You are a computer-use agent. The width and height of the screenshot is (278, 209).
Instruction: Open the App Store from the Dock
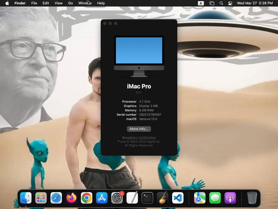tap(102, 198)
